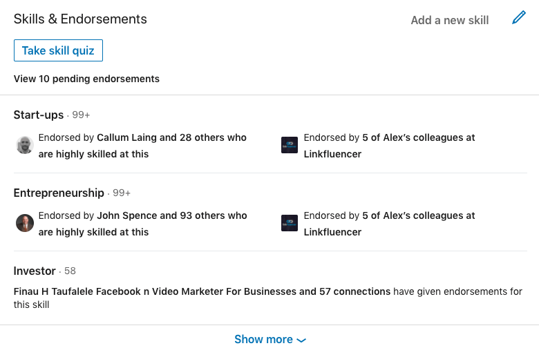Expand the list with Show more

pos(269,340)
